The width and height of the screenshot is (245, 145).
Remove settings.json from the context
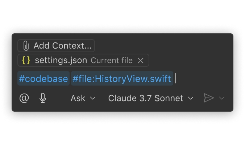141,61
